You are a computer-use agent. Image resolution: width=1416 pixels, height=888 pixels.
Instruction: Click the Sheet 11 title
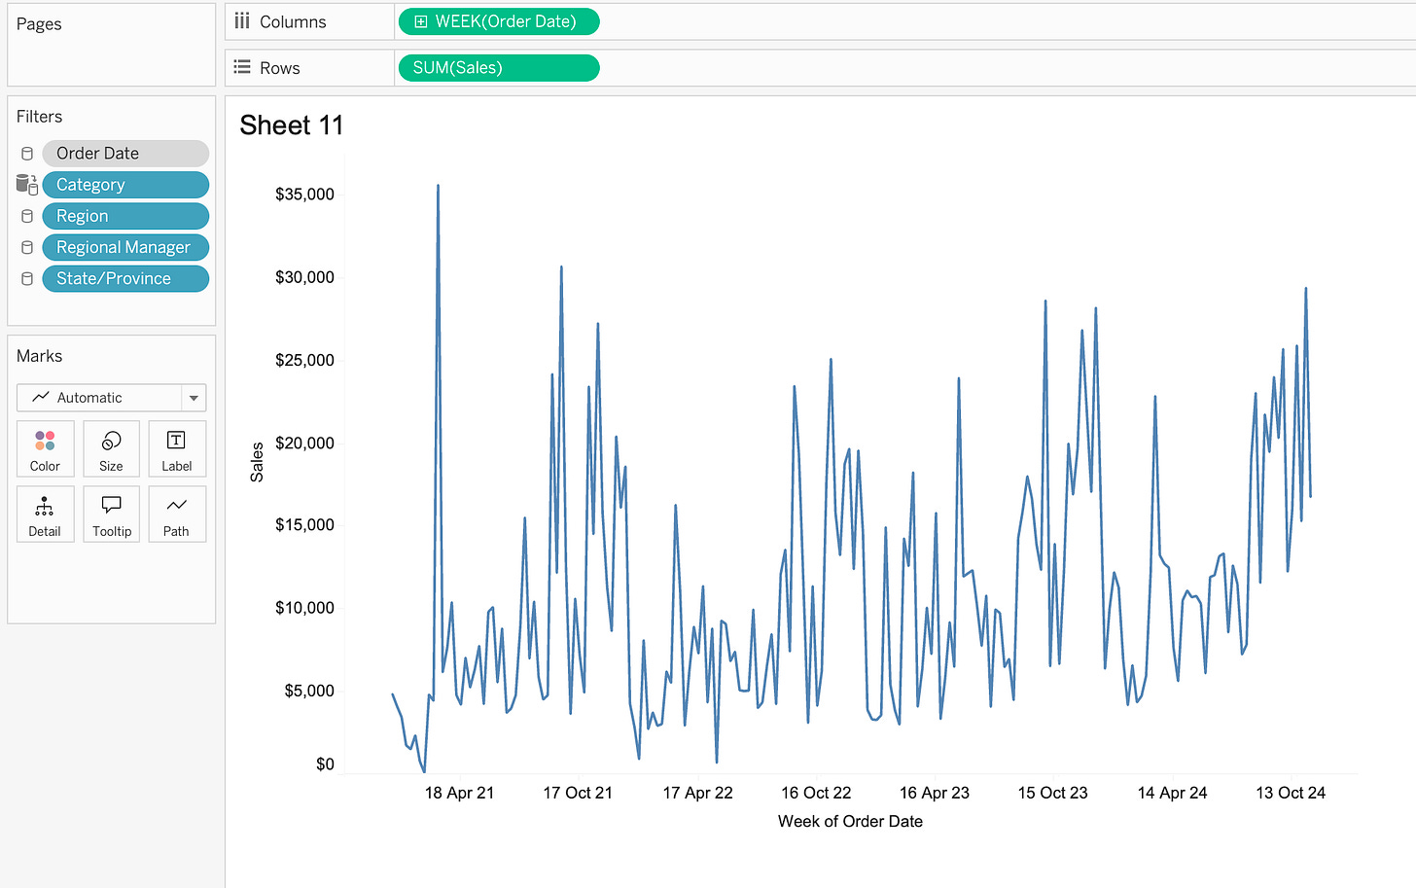(292, 125)
